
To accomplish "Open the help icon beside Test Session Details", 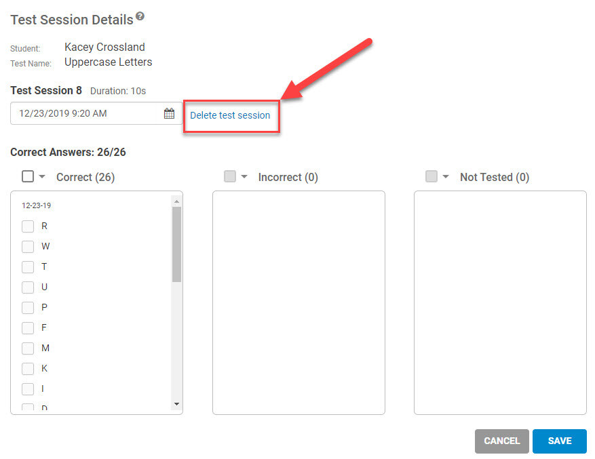I will (140, 16).
